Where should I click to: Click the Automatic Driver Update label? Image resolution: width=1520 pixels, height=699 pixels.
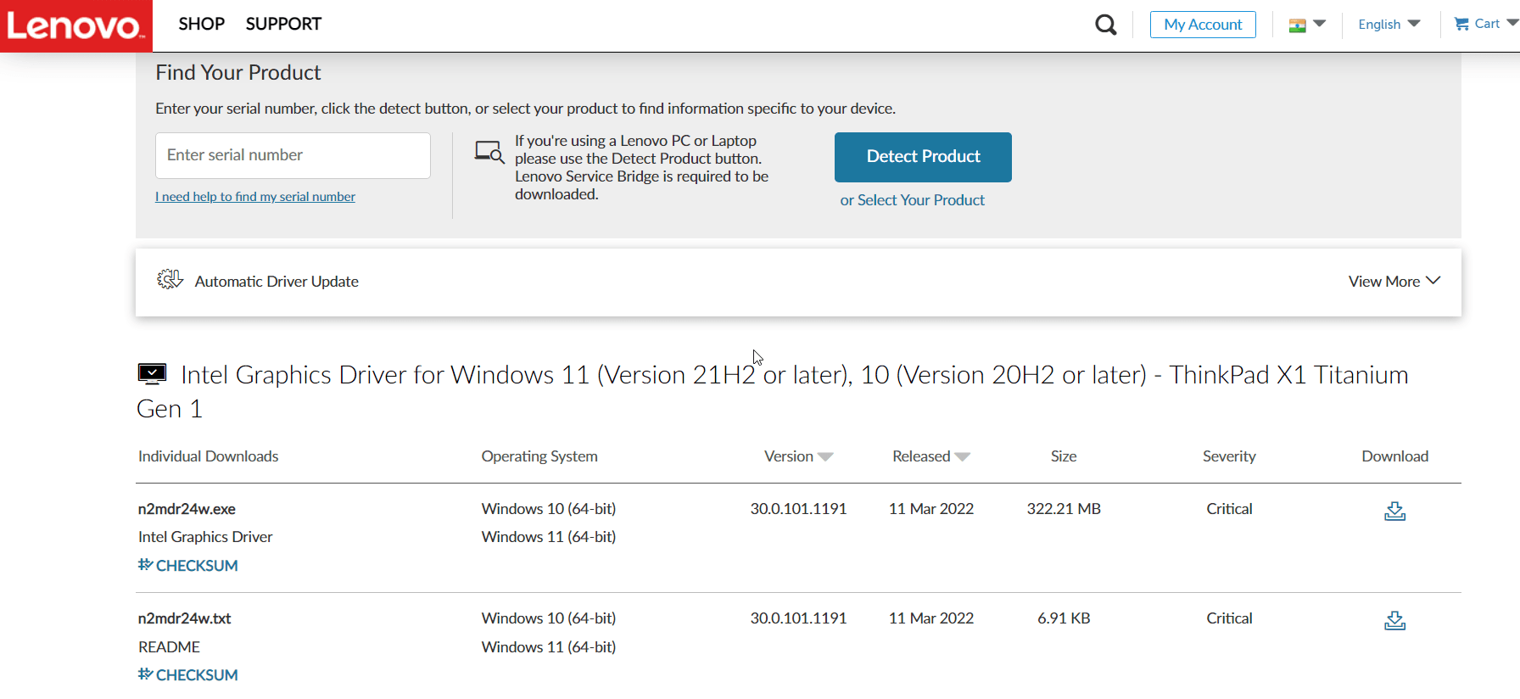pos(277,282)
